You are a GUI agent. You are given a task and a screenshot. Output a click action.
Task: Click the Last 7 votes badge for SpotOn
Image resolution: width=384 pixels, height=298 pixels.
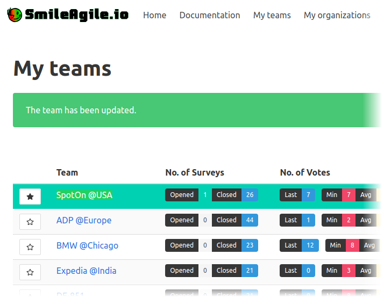pos(297,195)
